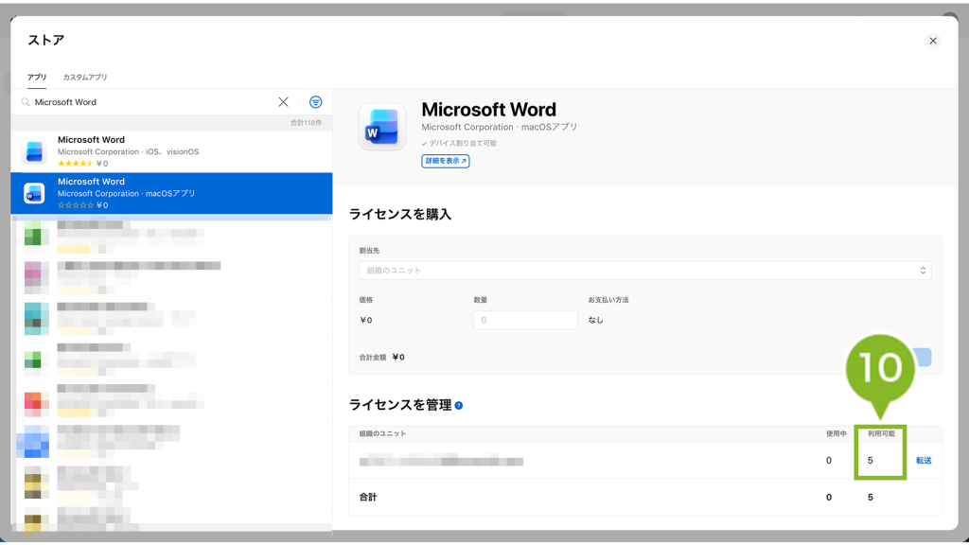Click the 組織のユニット column header
This screenshot has height=545, width=969.
coord(382,433)
